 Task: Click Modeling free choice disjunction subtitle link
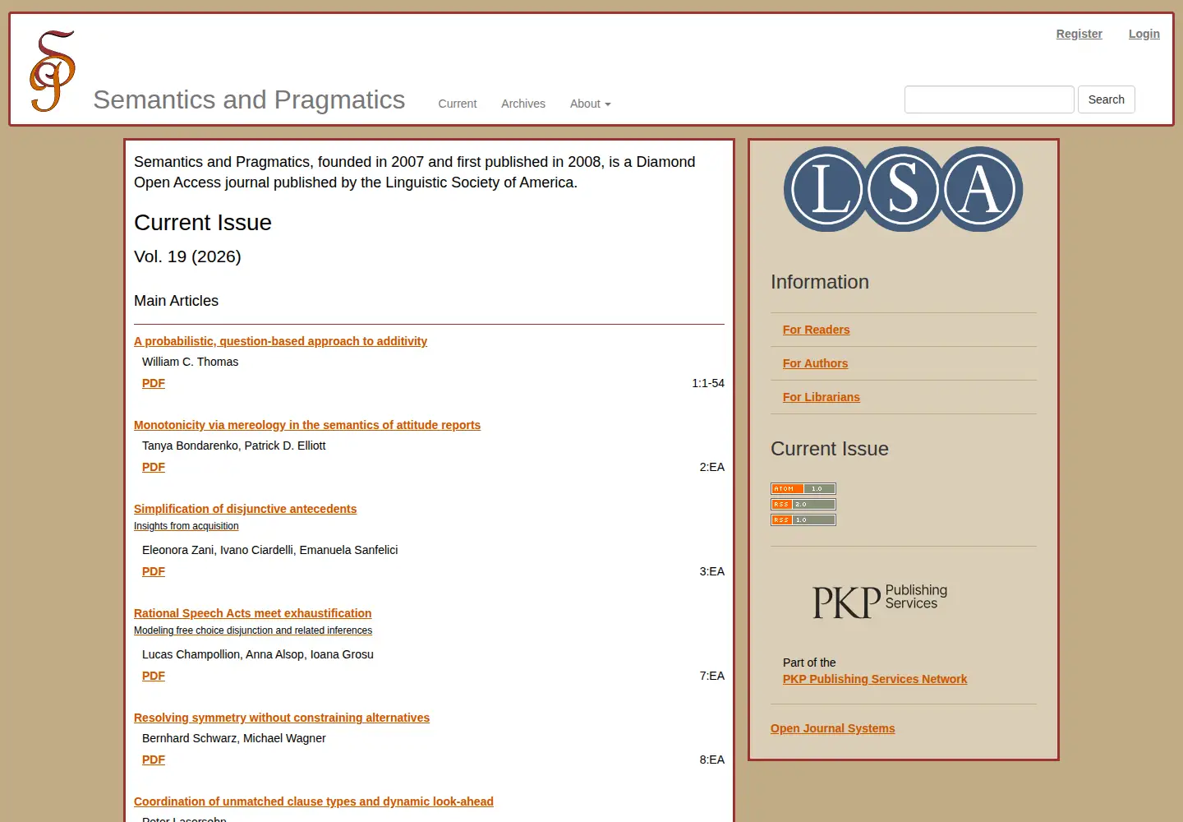tap(253, 630)
